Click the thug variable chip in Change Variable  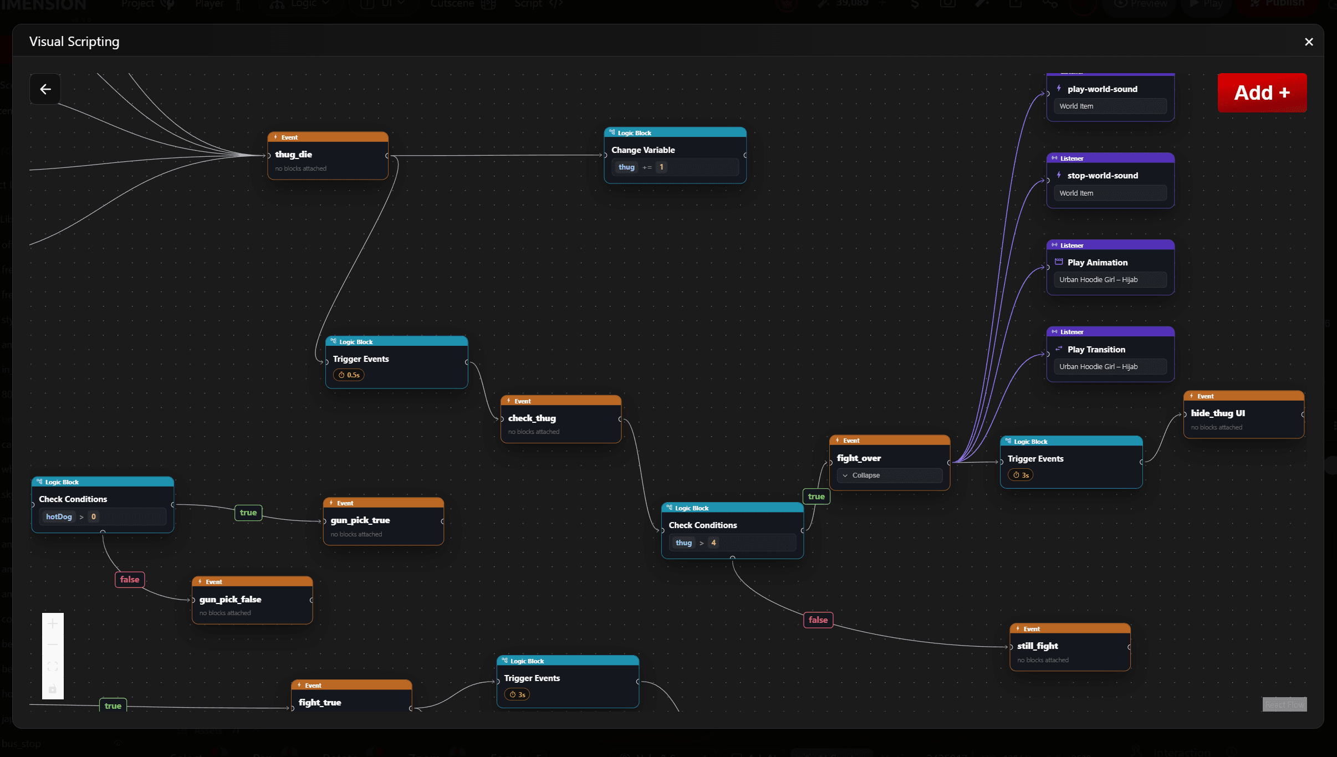(626, 167)
